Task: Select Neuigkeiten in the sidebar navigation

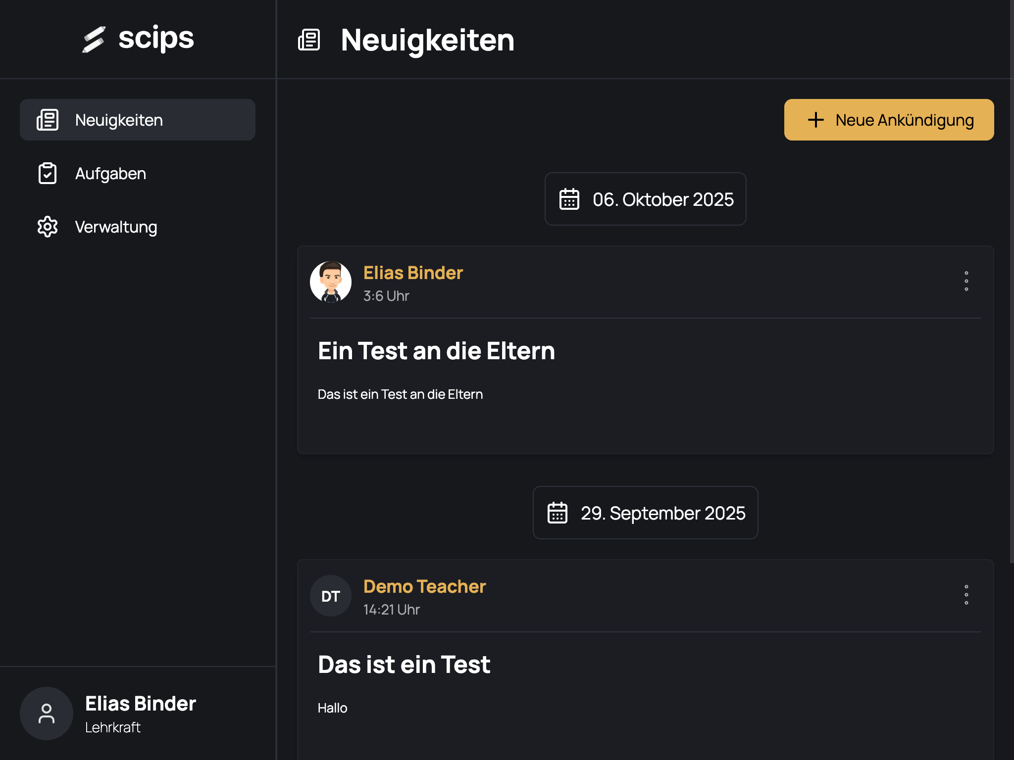Action: pyautogui.click(x=119, y=120)
